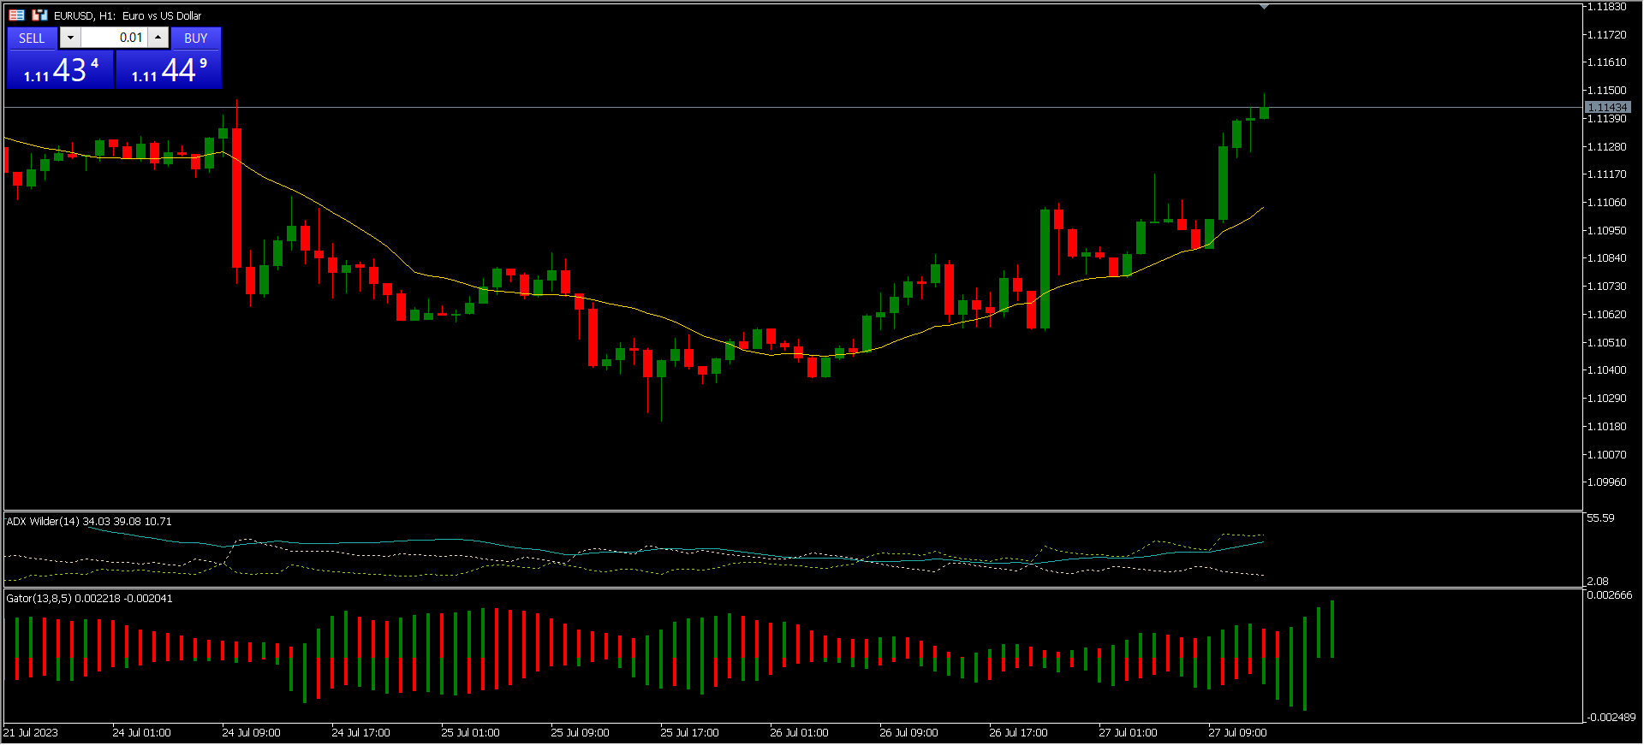Click the 1.11060 price axis label
This screenshot has width=1644, height=745.
pos(1606,203)
